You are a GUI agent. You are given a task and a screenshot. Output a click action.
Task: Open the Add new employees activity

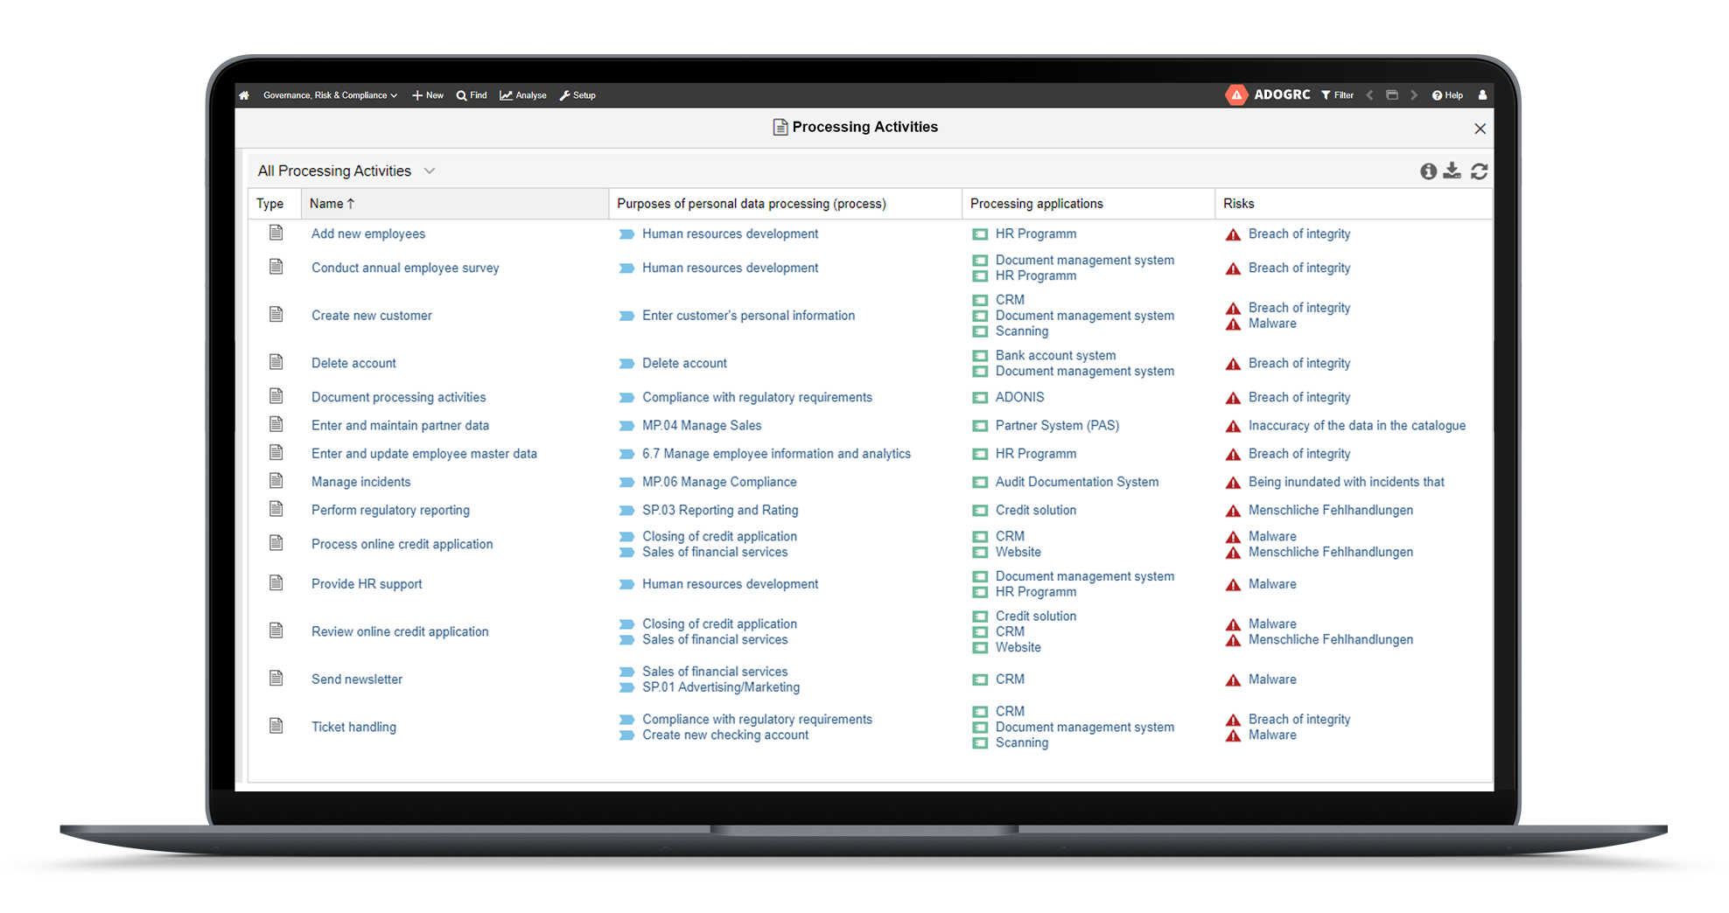[x=368, y=233]
